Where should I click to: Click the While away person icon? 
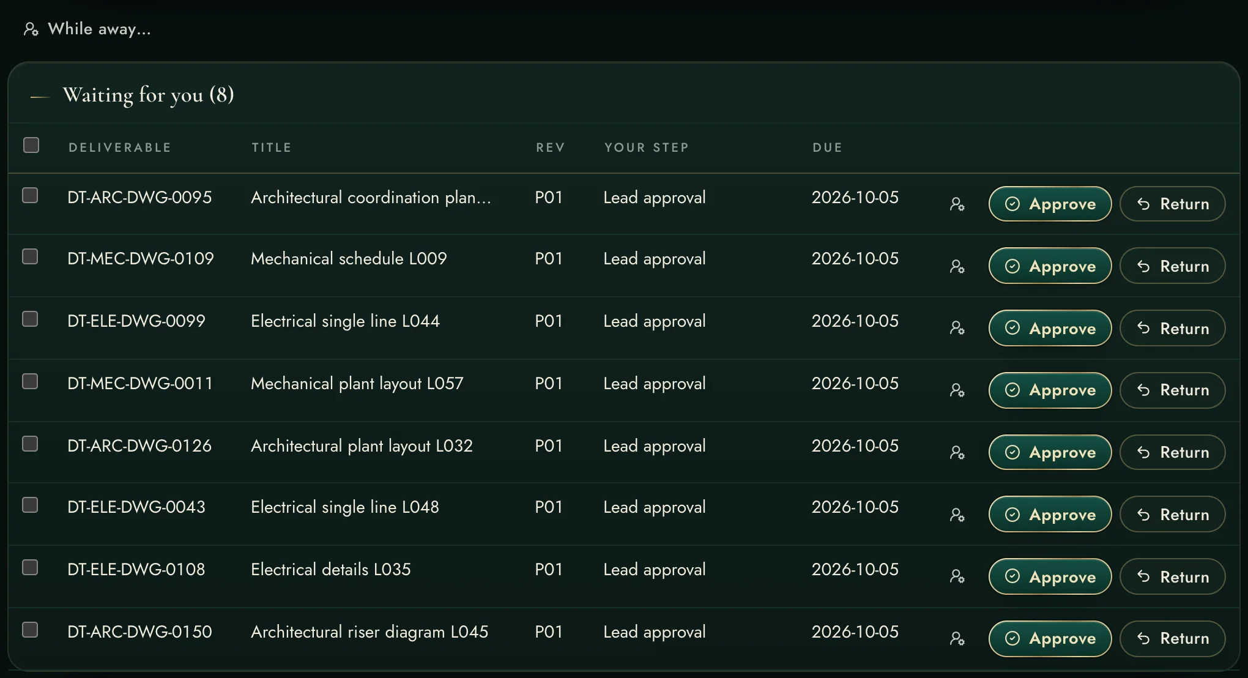pyautogui.click(x=31, y=29)
